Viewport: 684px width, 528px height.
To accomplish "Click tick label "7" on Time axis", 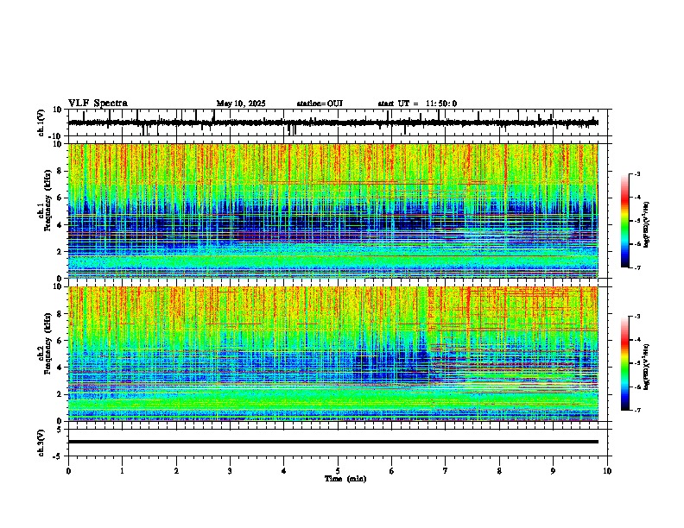I will click(446, 471).
